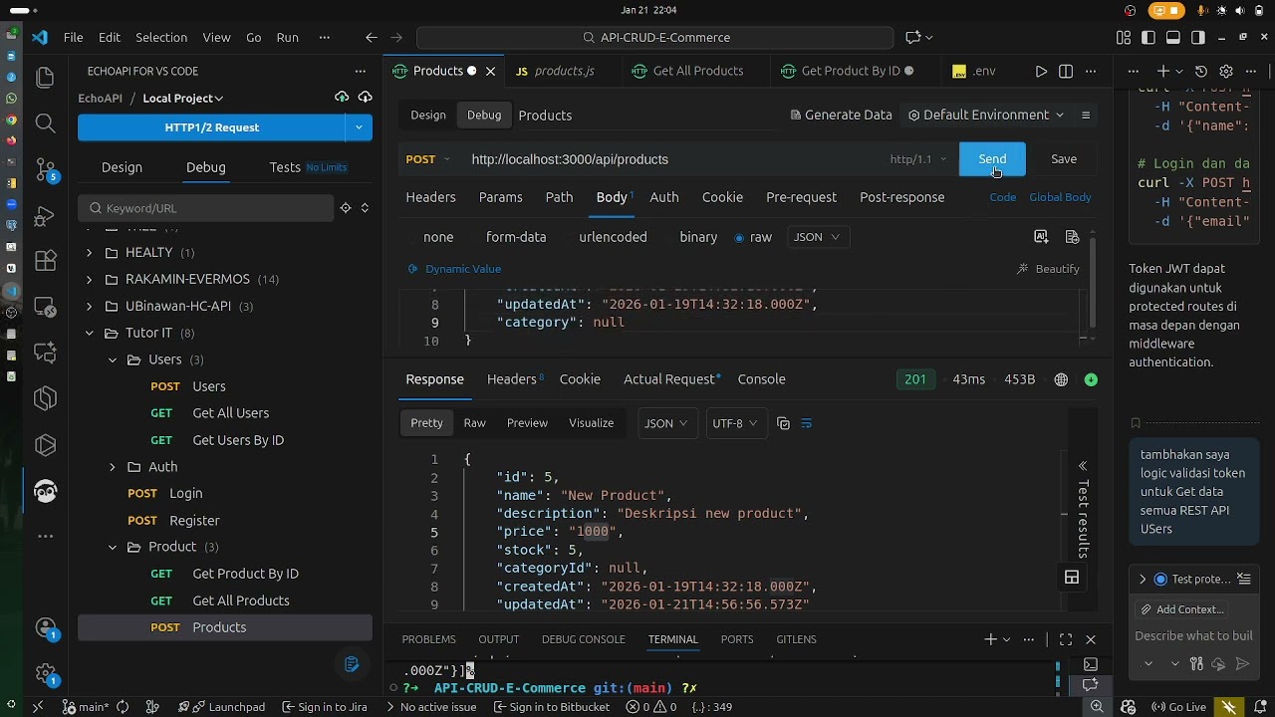Viewport: 1275px width, 717px height.
Task: Click the blue Send button
Action: coord(992,159)
